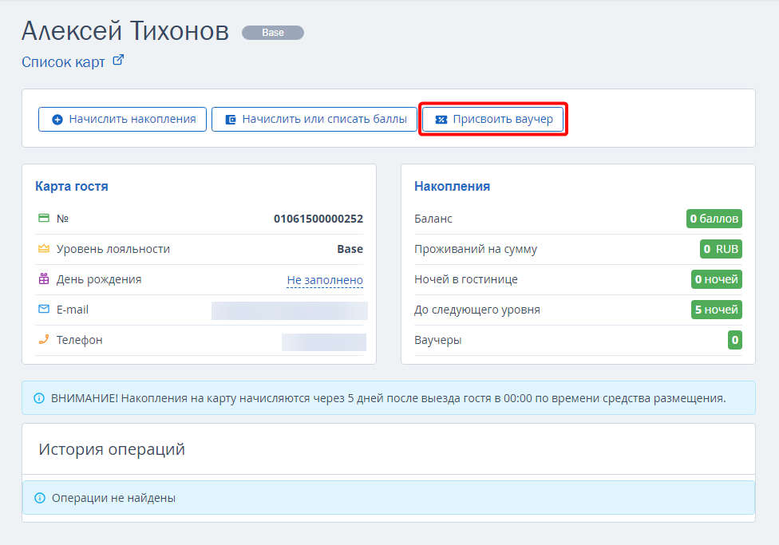The width and height of the screenshot is (779, 545).
Task: Click the blurred Телефон value
Action: click(x=324, y=342)
